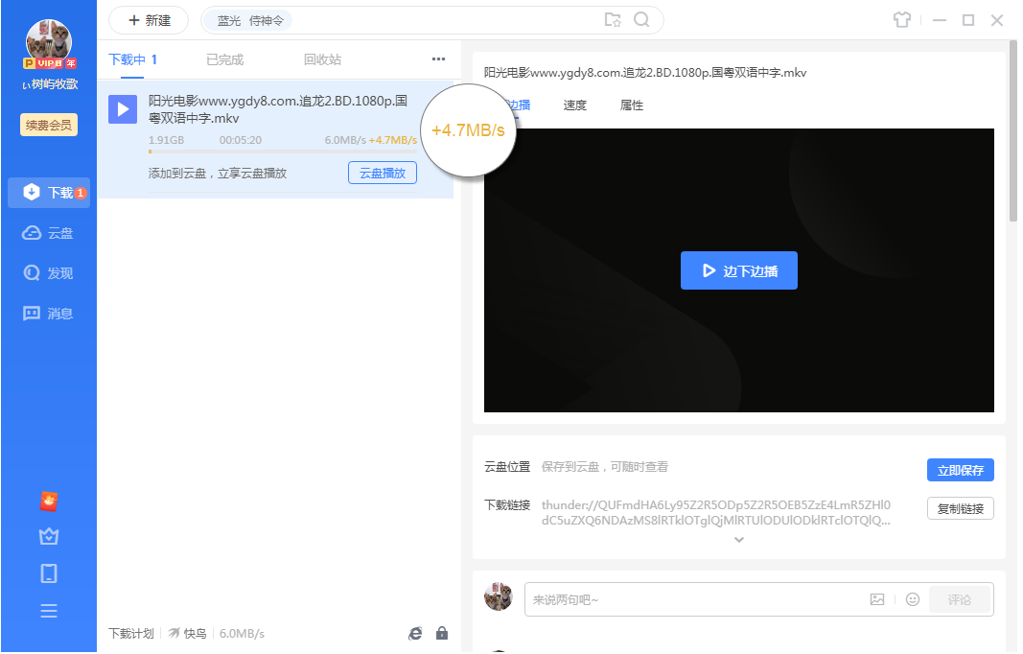
Task: Click the commenter avatar thumbnail
Action: (x=499, y=596)
